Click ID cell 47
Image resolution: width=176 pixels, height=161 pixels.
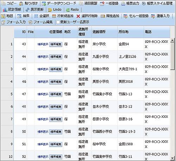21,94
